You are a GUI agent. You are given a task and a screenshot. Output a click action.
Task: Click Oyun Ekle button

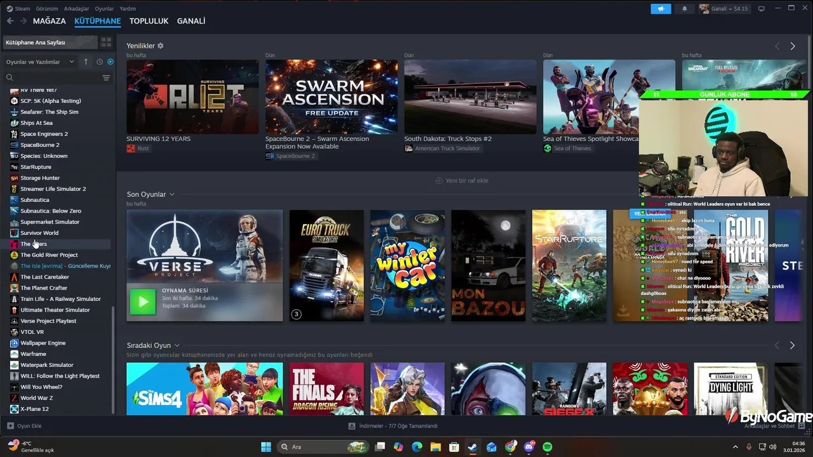(24, 426)
